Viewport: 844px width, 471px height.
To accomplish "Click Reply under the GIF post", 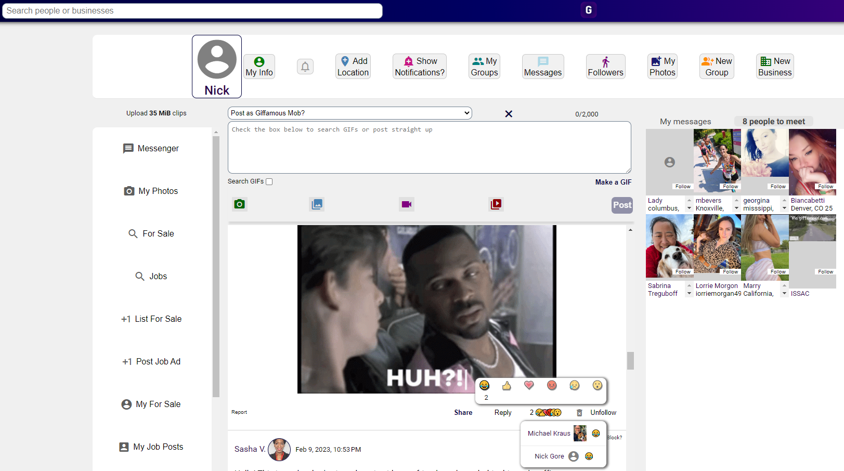I will point(503,412).
